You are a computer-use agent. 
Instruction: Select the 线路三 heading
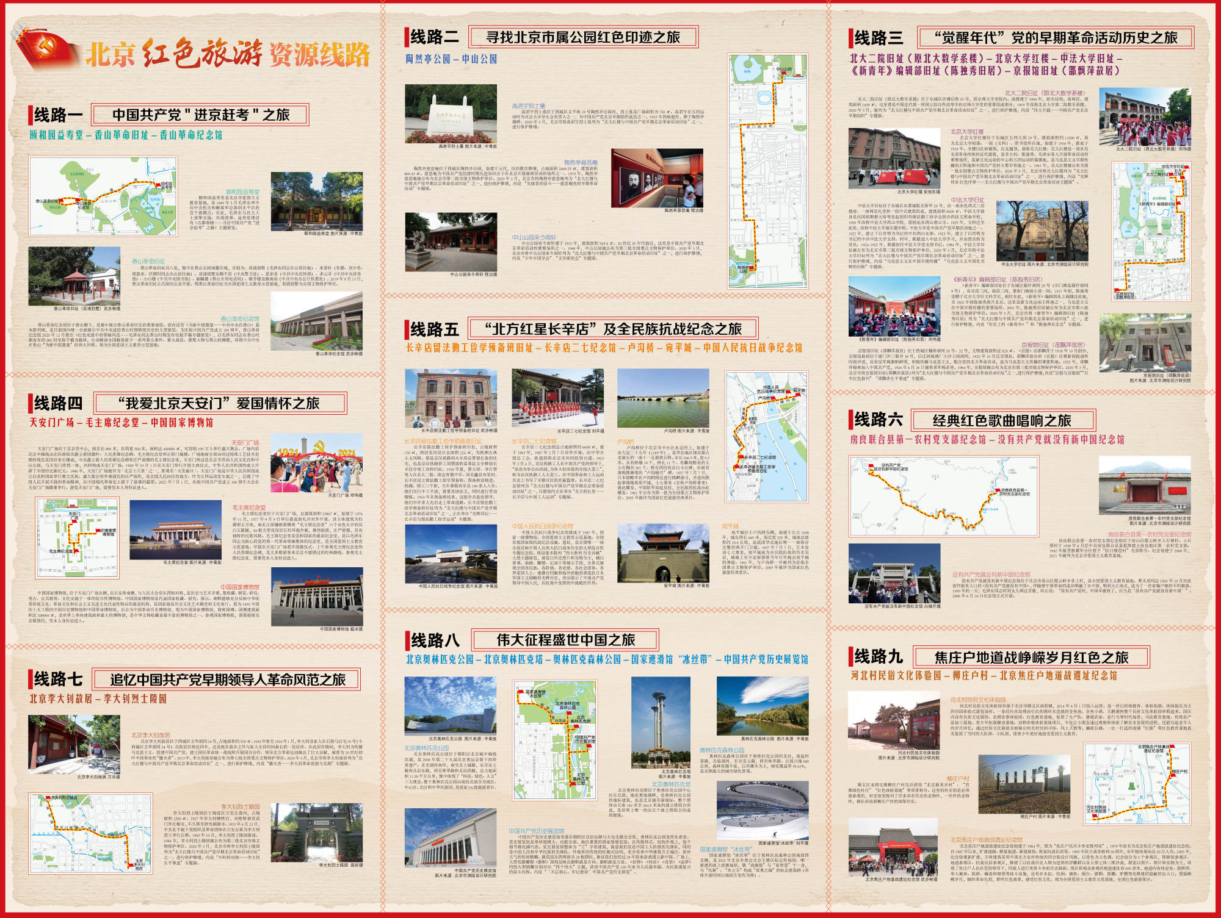[x=877, y=38]
